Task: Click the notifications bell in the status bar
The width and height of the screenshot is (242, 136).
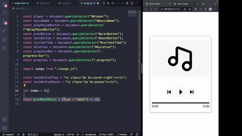Action: click(x=137, y=134)
